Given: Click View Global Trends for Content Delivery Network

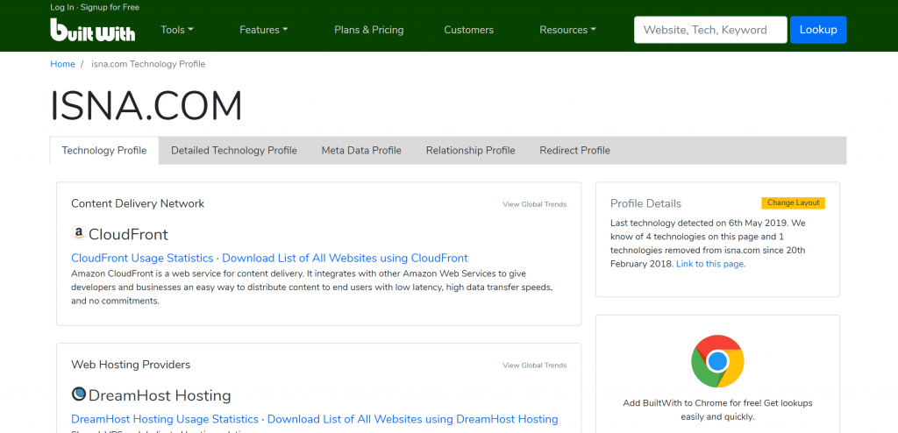Looking at the screenshot, I should tap(534, 204).
